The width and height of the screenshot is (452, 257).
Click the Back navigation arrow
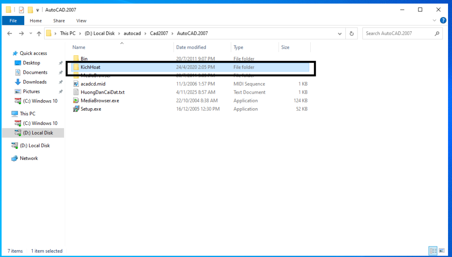click(10, 34)
